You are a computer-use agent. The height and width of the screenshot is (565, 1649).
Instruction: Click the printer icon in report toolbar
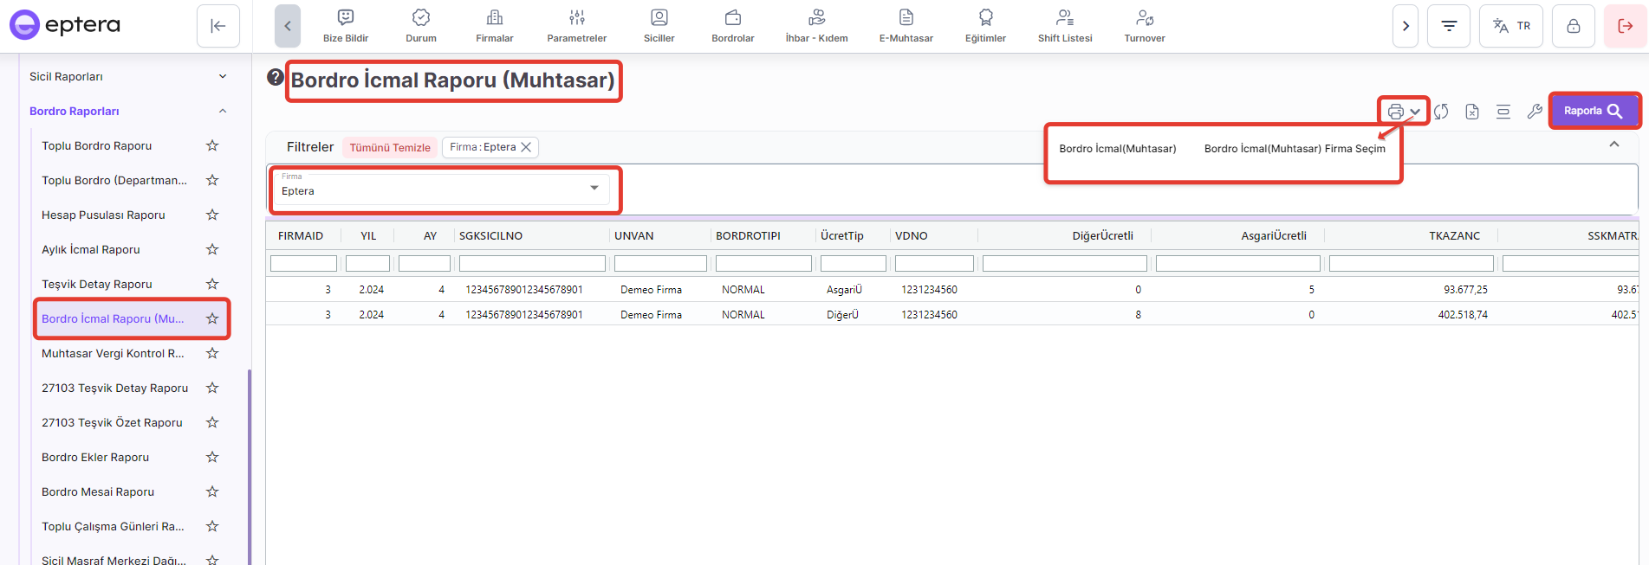(1395, 112)
